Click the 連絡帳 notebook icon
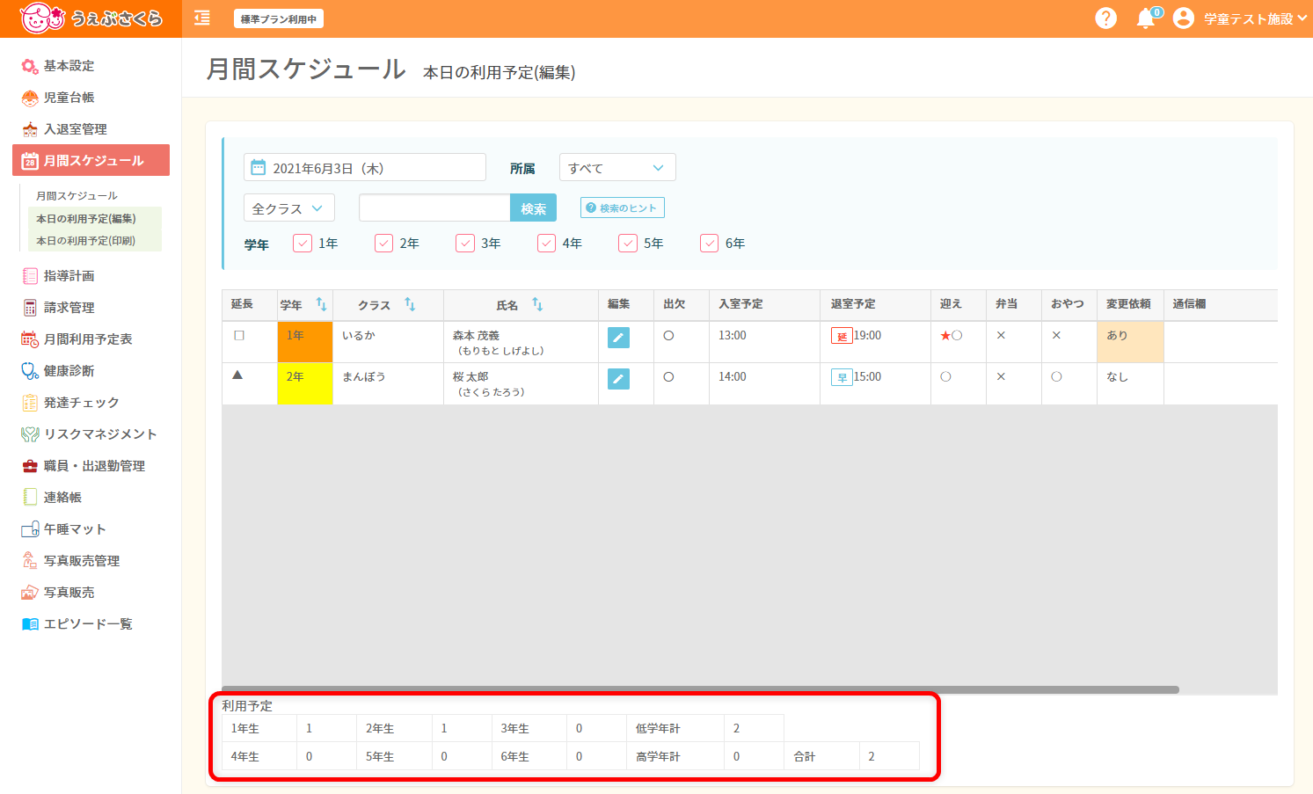Image resolution: width=1313 pixels, height=794 pixels. (x=30, y=498)
